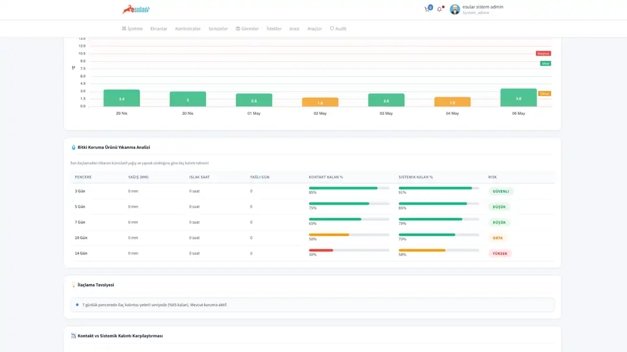
Task: Open the shopping cart icon
Action: (427, 9)
